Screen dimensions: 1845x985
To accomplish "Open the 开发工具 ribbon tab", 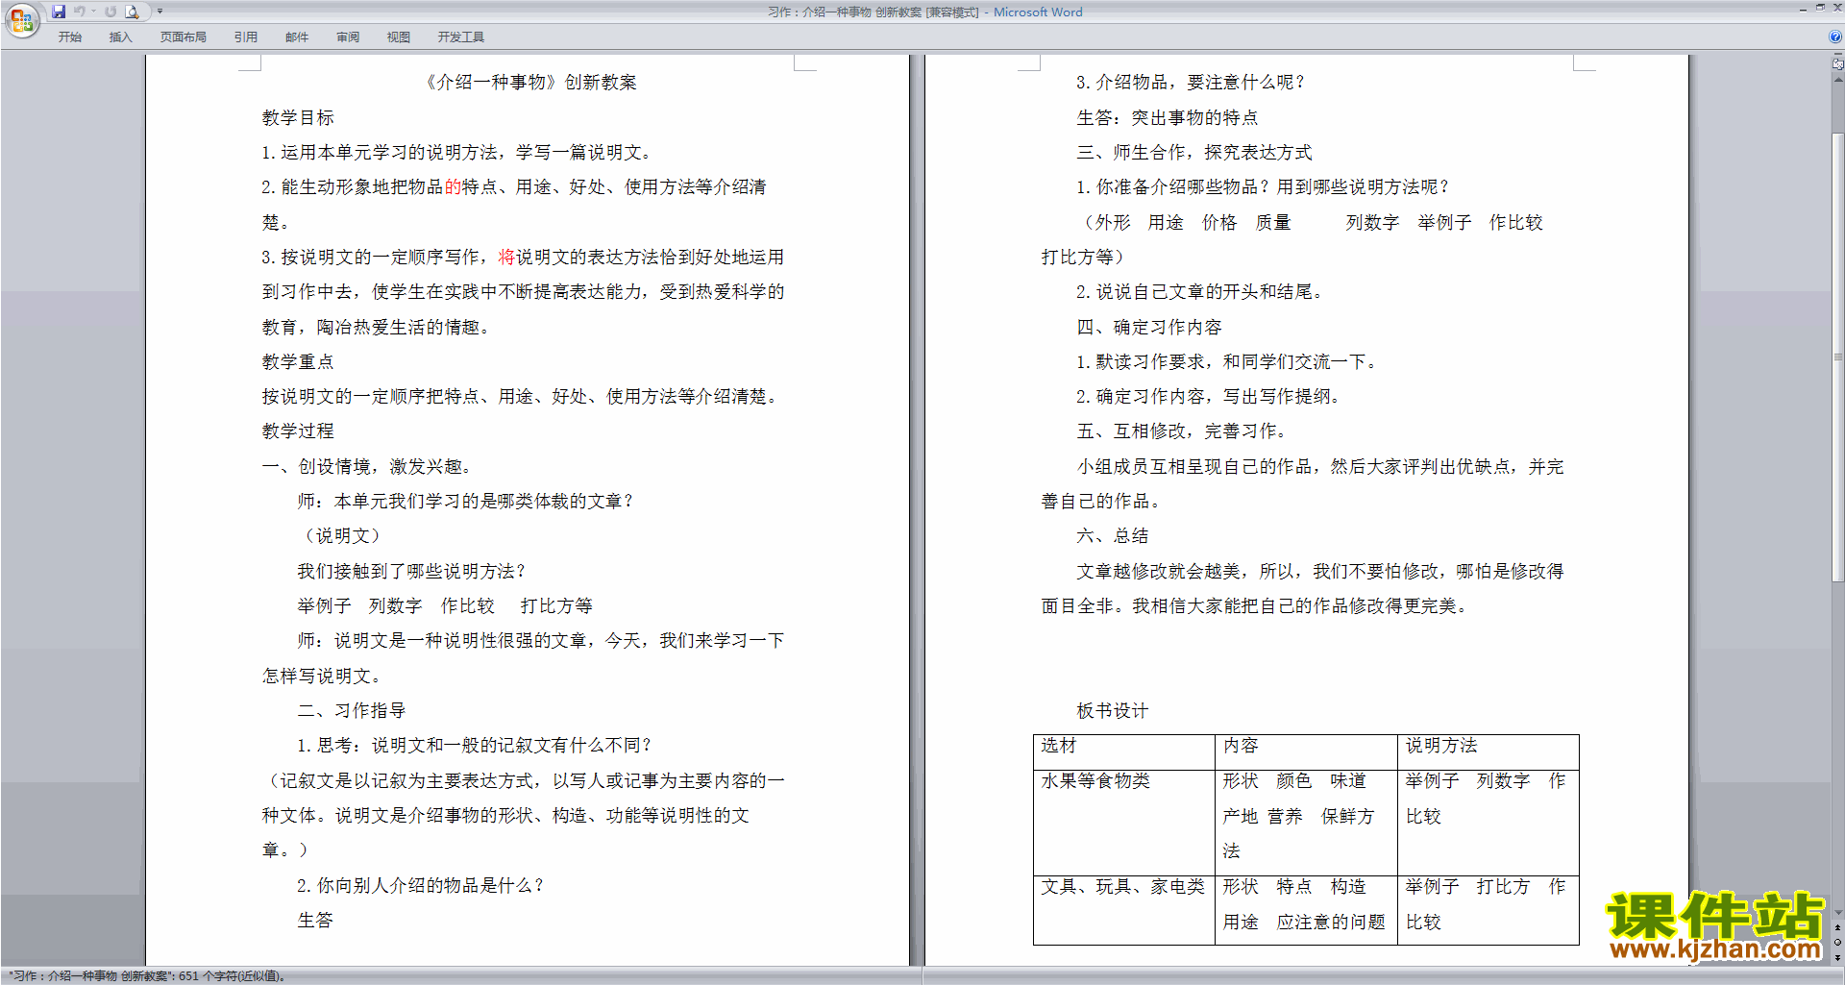I will [x=460, y=37].
